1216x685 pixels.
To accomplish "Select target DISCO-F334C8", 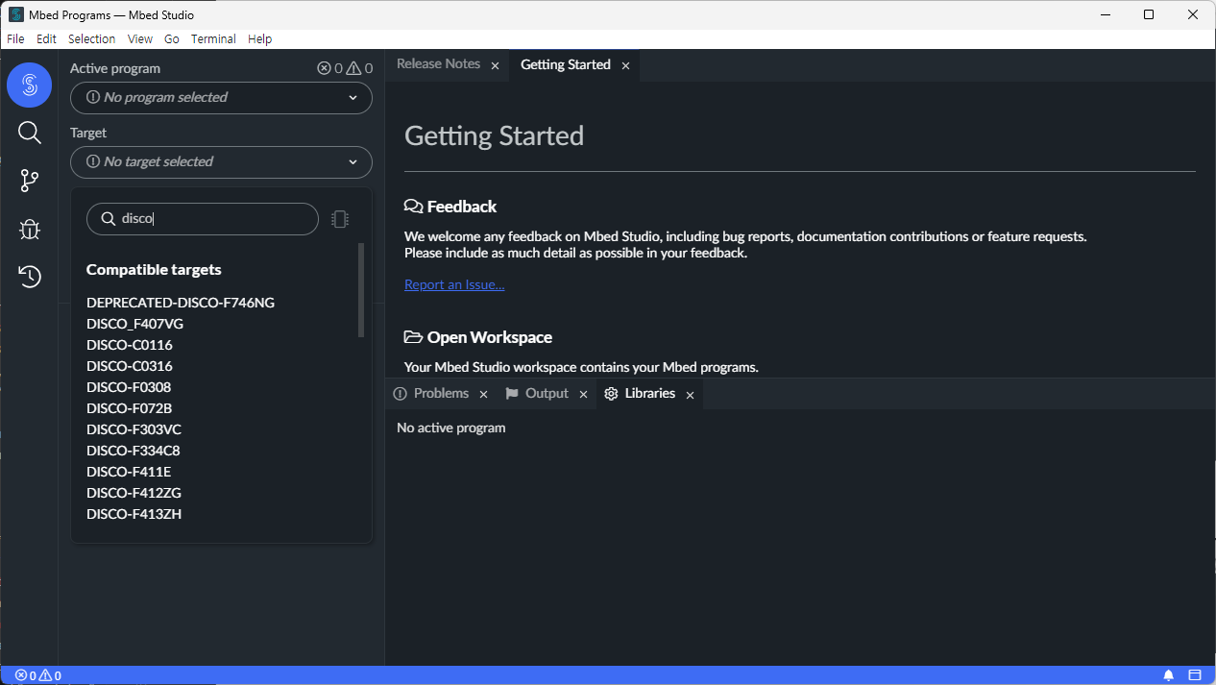I will (x=134, y=451).
